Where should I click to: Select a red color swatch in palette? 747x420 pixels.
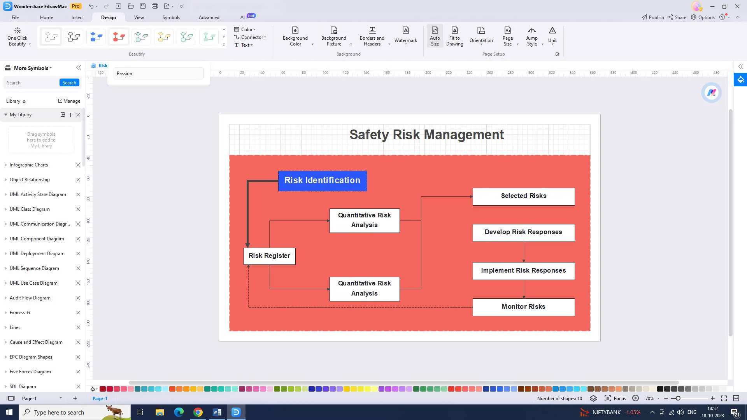[x=102, y=389]
